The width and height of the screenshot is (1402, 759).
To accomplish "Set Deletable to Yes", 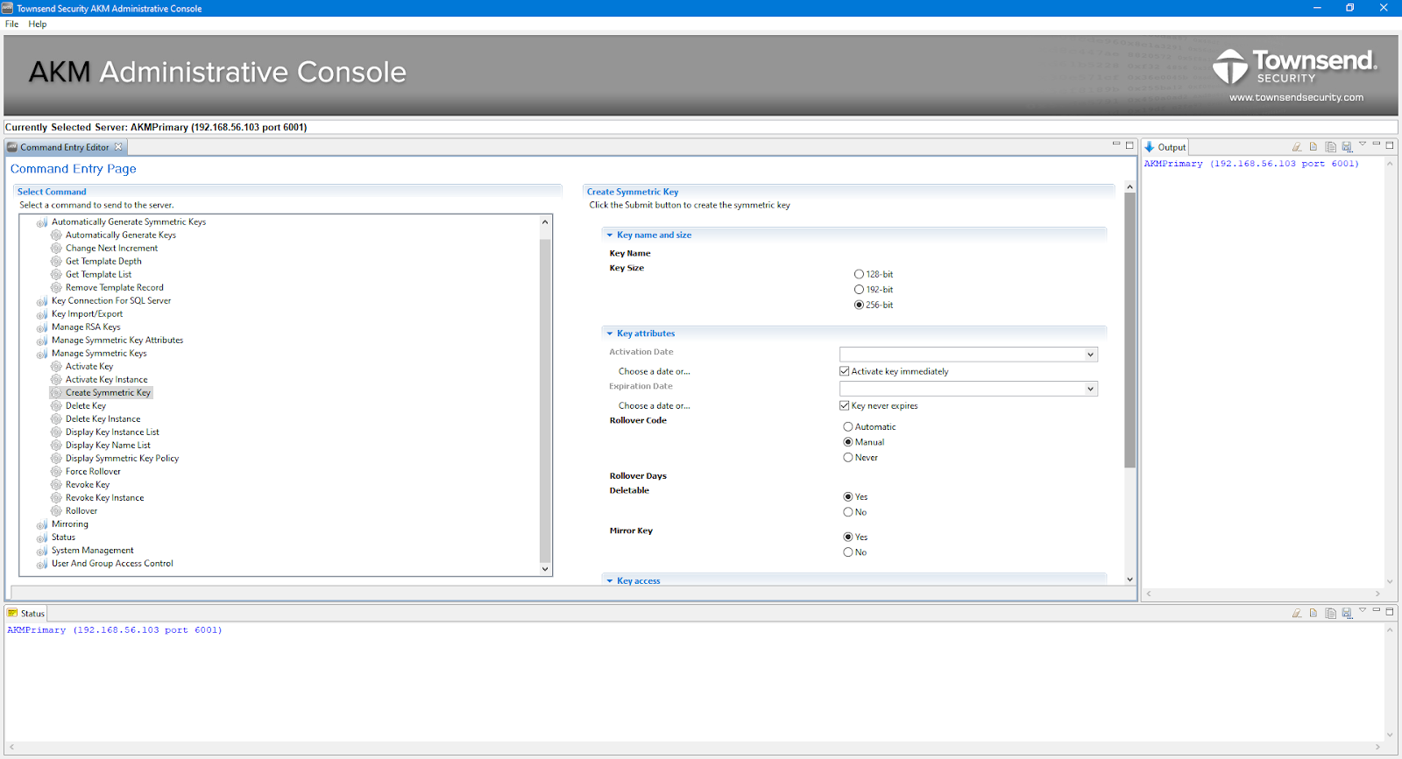I will point(848,497).
